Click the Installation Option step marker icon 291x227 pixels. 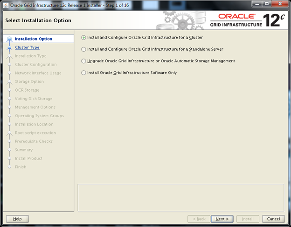point(9,39)
